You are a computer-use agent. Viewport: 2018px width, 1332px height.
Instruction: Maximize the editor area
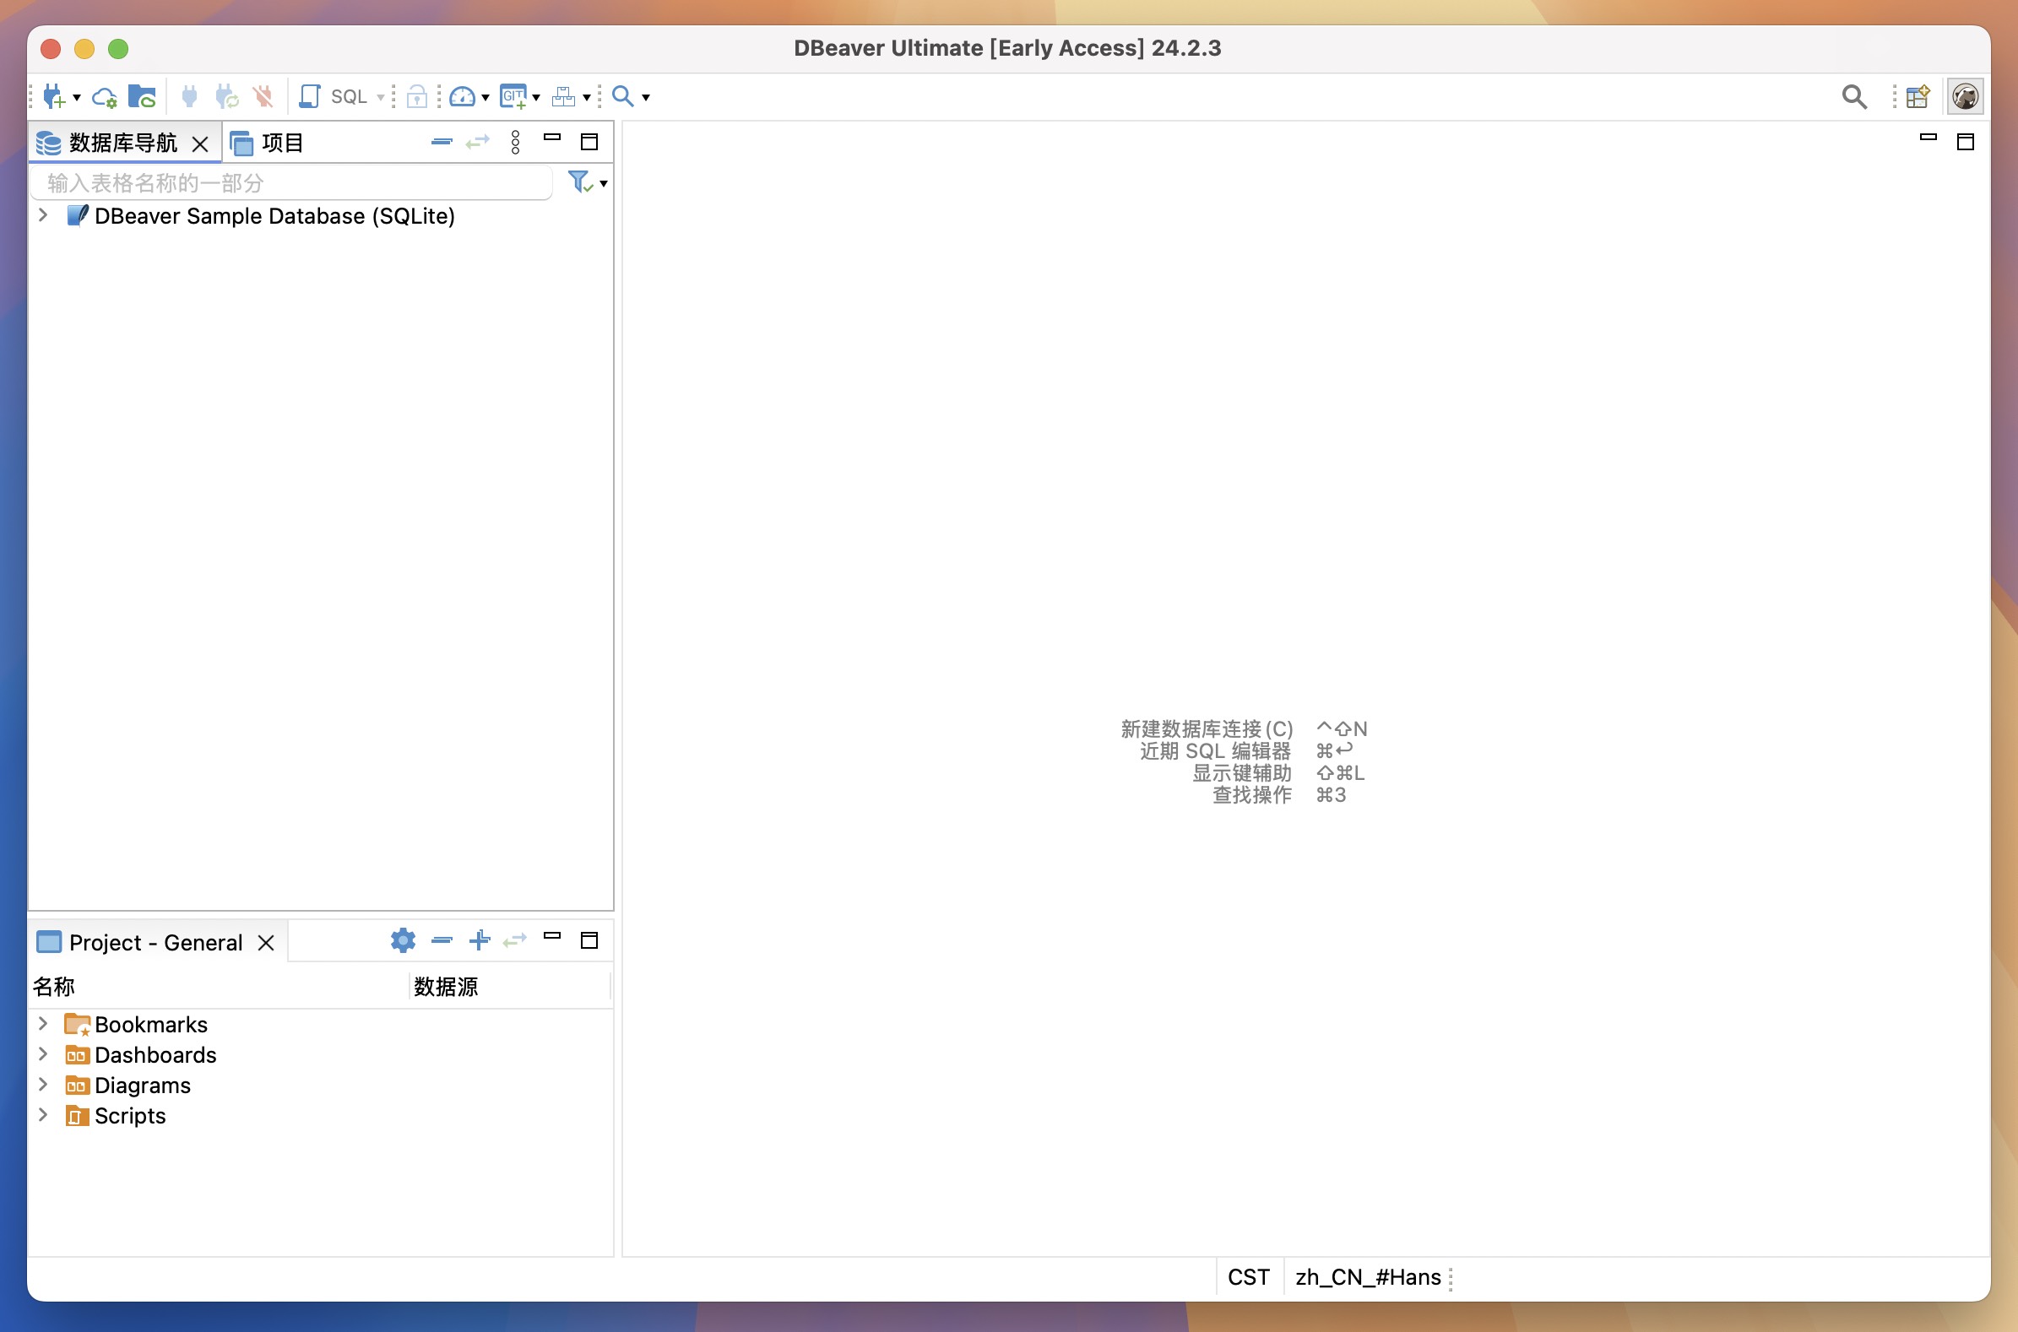point(1966,142)
